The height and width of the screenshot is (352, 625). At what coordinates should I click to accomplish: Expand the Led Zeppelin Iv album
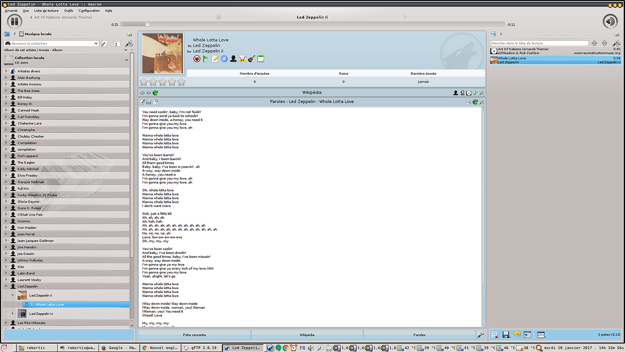pos(13,314)
